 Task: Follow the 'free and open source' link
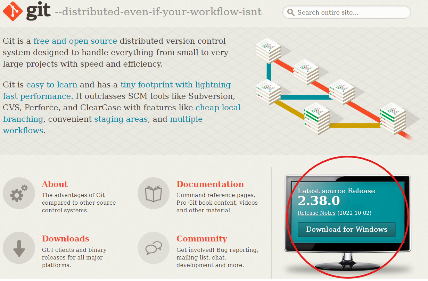(75, 41)
